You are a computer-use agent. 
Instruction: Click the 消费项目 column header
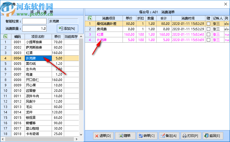point(109,18)
